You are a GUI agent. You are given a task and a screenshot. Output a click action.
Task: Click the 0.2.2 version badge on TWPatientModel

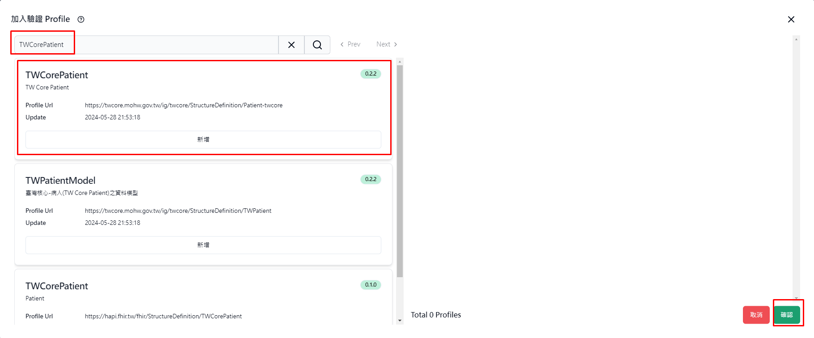click(x=371, y=179)
